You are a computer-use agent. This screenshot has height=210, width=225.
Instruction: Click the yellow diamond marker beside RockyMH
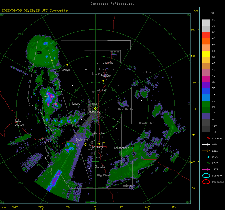pyautogui.click(x=67, y=65)
